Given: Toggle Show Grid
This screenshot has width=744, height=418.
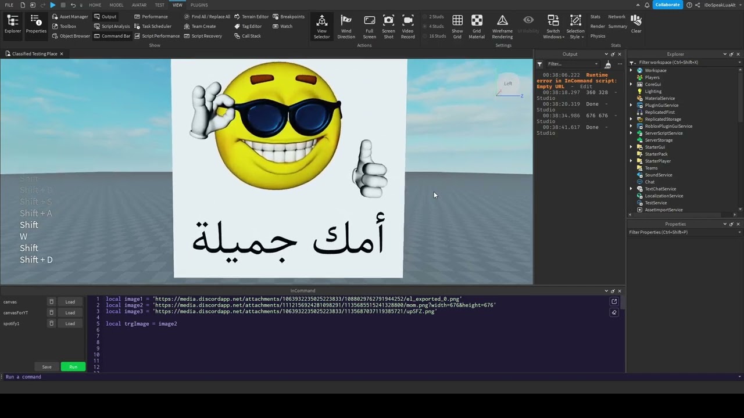Looking at the screenshot, I should coord(457,27).
